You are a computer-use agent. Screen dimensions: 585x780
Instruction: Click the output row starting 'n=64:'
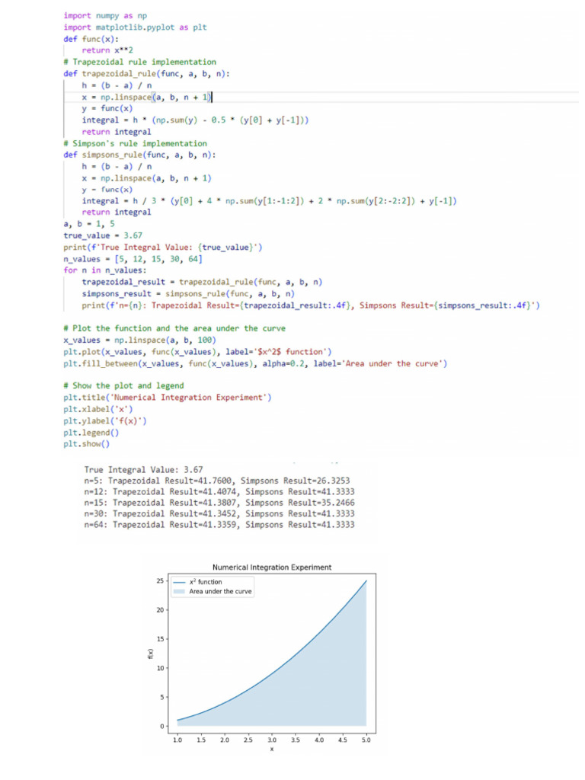tap(219, 524)
